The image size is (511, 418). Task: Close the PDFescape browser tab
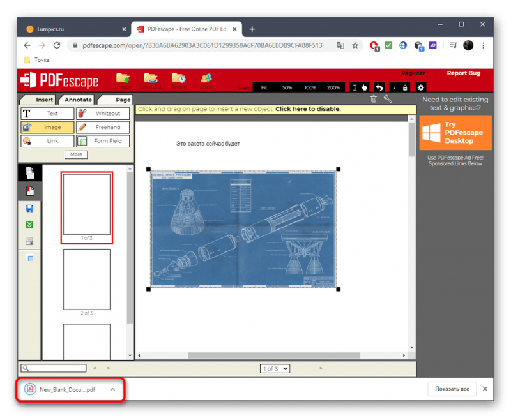[234, 29]
